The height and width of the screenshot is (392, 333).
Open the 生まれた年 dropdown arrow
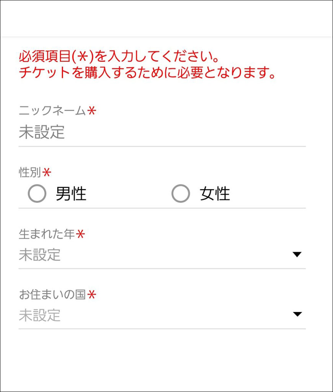tap(297, 255)
